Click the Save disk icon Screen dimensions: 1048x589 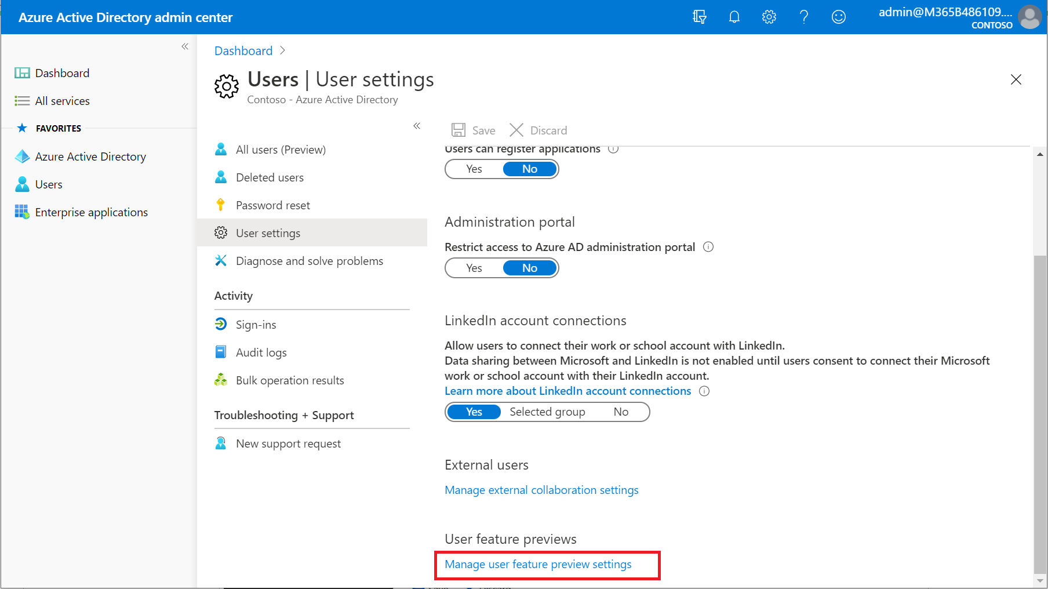click(x=458, y=130)
